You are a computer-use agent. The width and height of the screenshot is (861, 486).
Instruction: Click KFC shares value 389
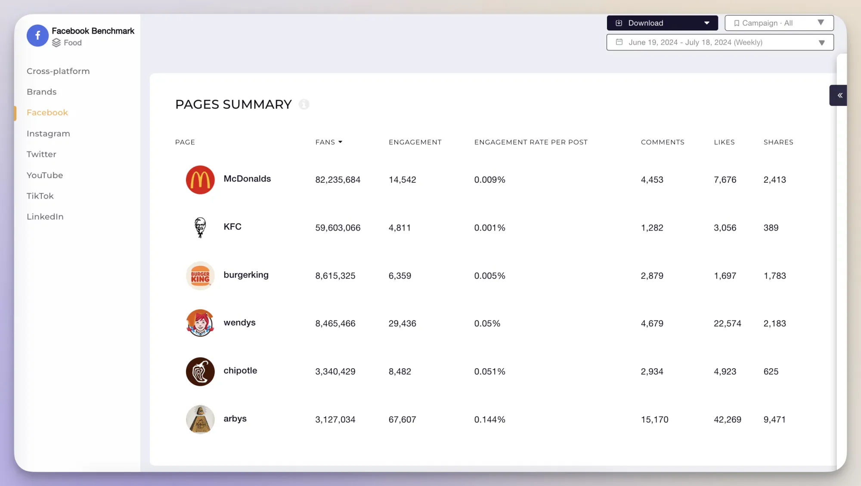coord(771,228)
